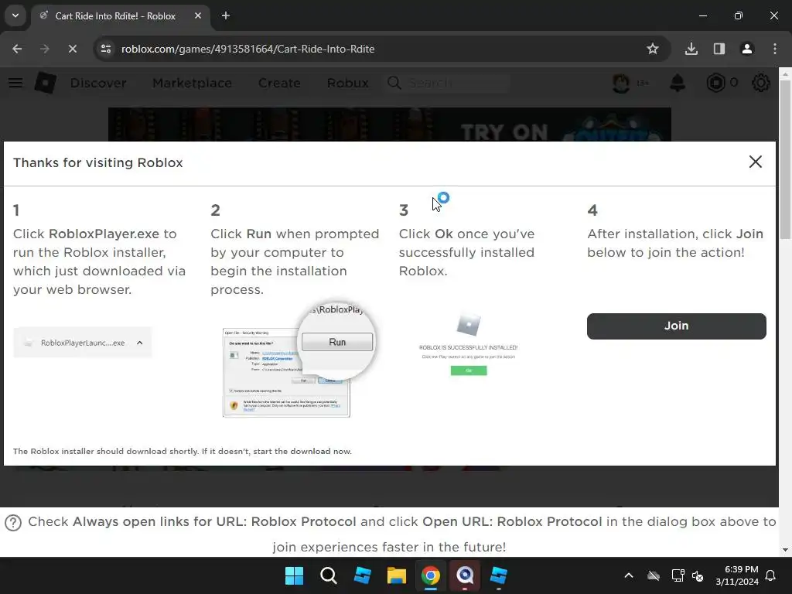792x594 pixels.
Task: Go to Marketplace
Action: [x=192, y=83]
